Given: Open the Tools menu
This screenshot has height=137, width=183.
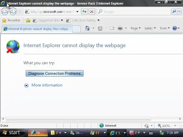Looking at the screenshot, I should (x=165, y=28).
